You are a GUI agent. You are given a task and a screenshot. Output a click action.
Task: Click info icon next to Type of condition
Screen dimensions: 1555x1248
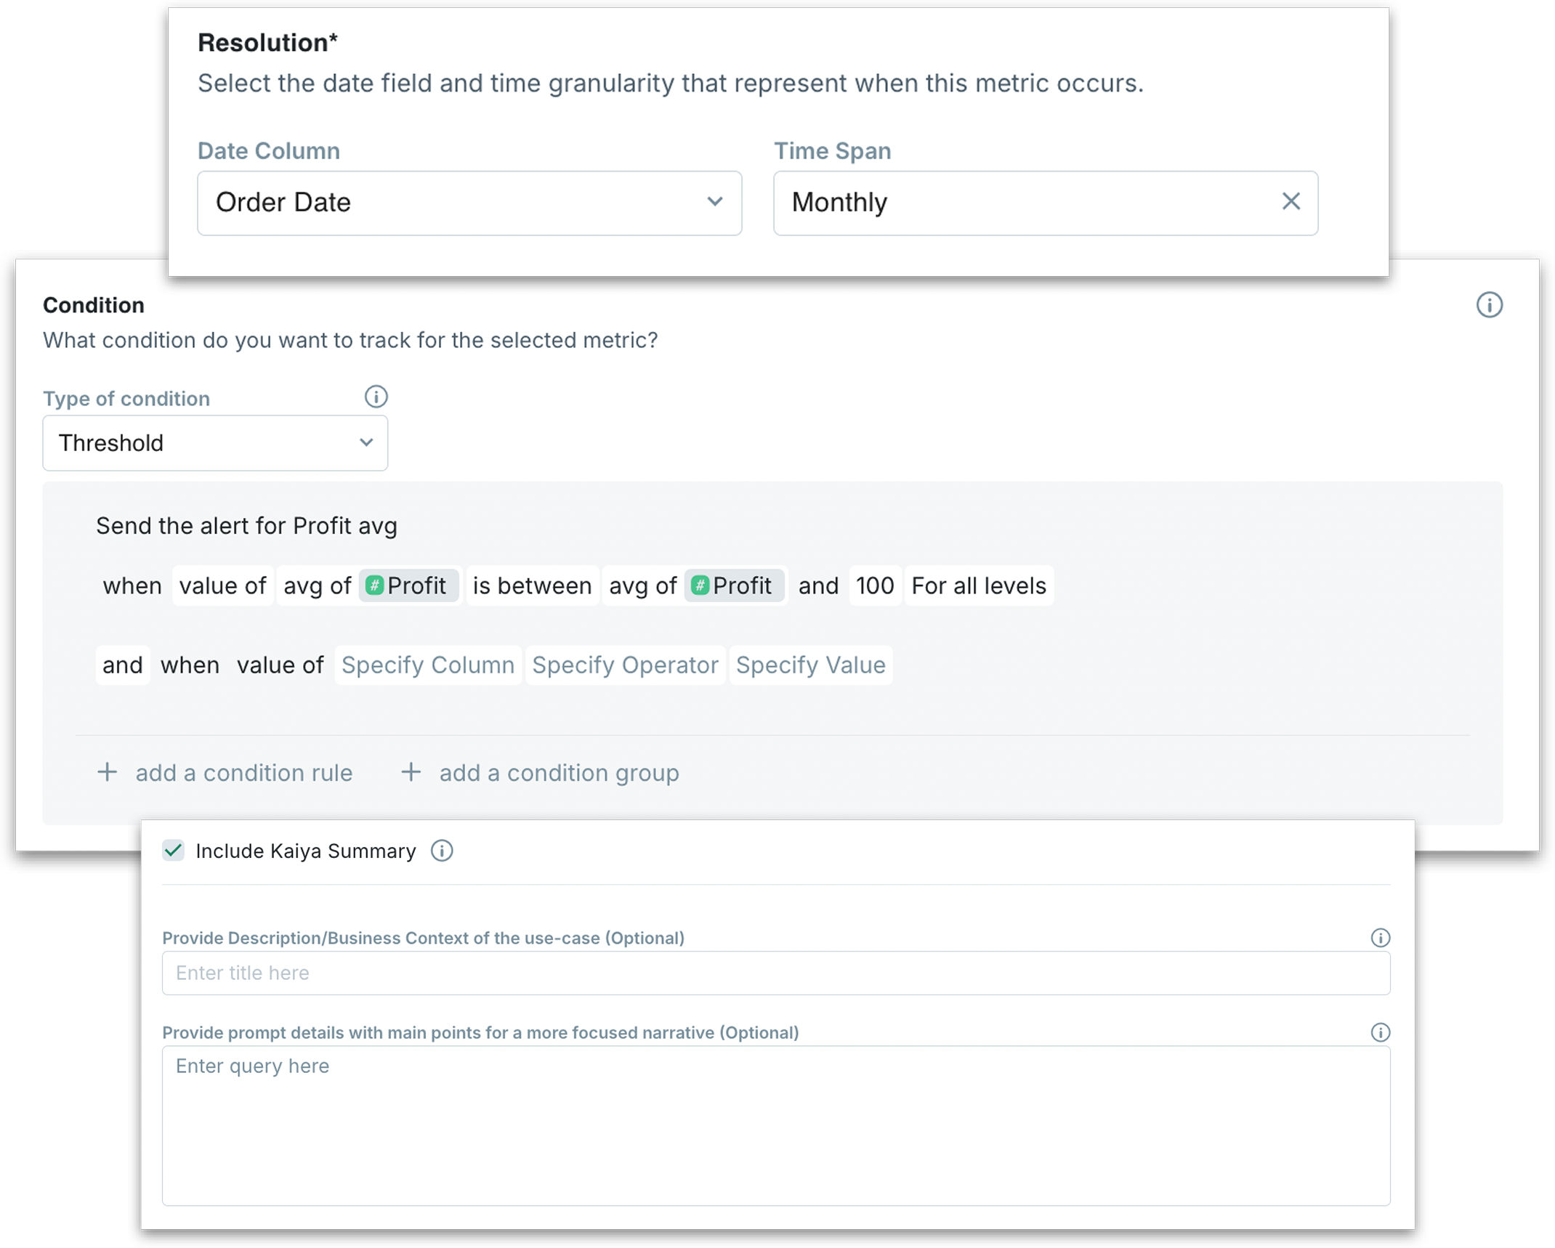click(376, 397)
